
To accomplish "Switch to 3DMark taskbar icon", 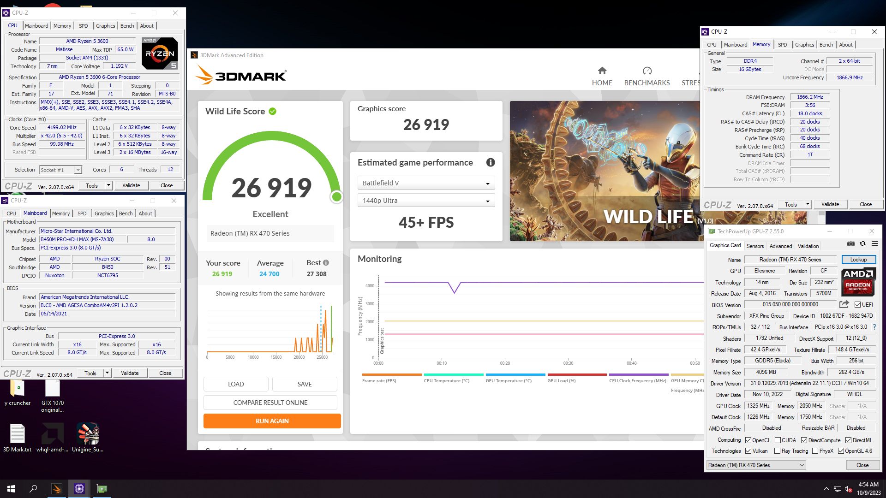I will point(57,489).
